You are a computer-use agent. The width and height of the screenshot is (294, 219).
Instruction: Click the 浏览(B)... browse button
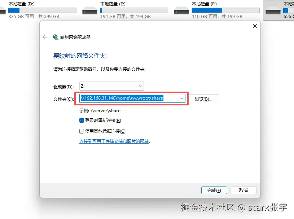[x=203, y=99]
